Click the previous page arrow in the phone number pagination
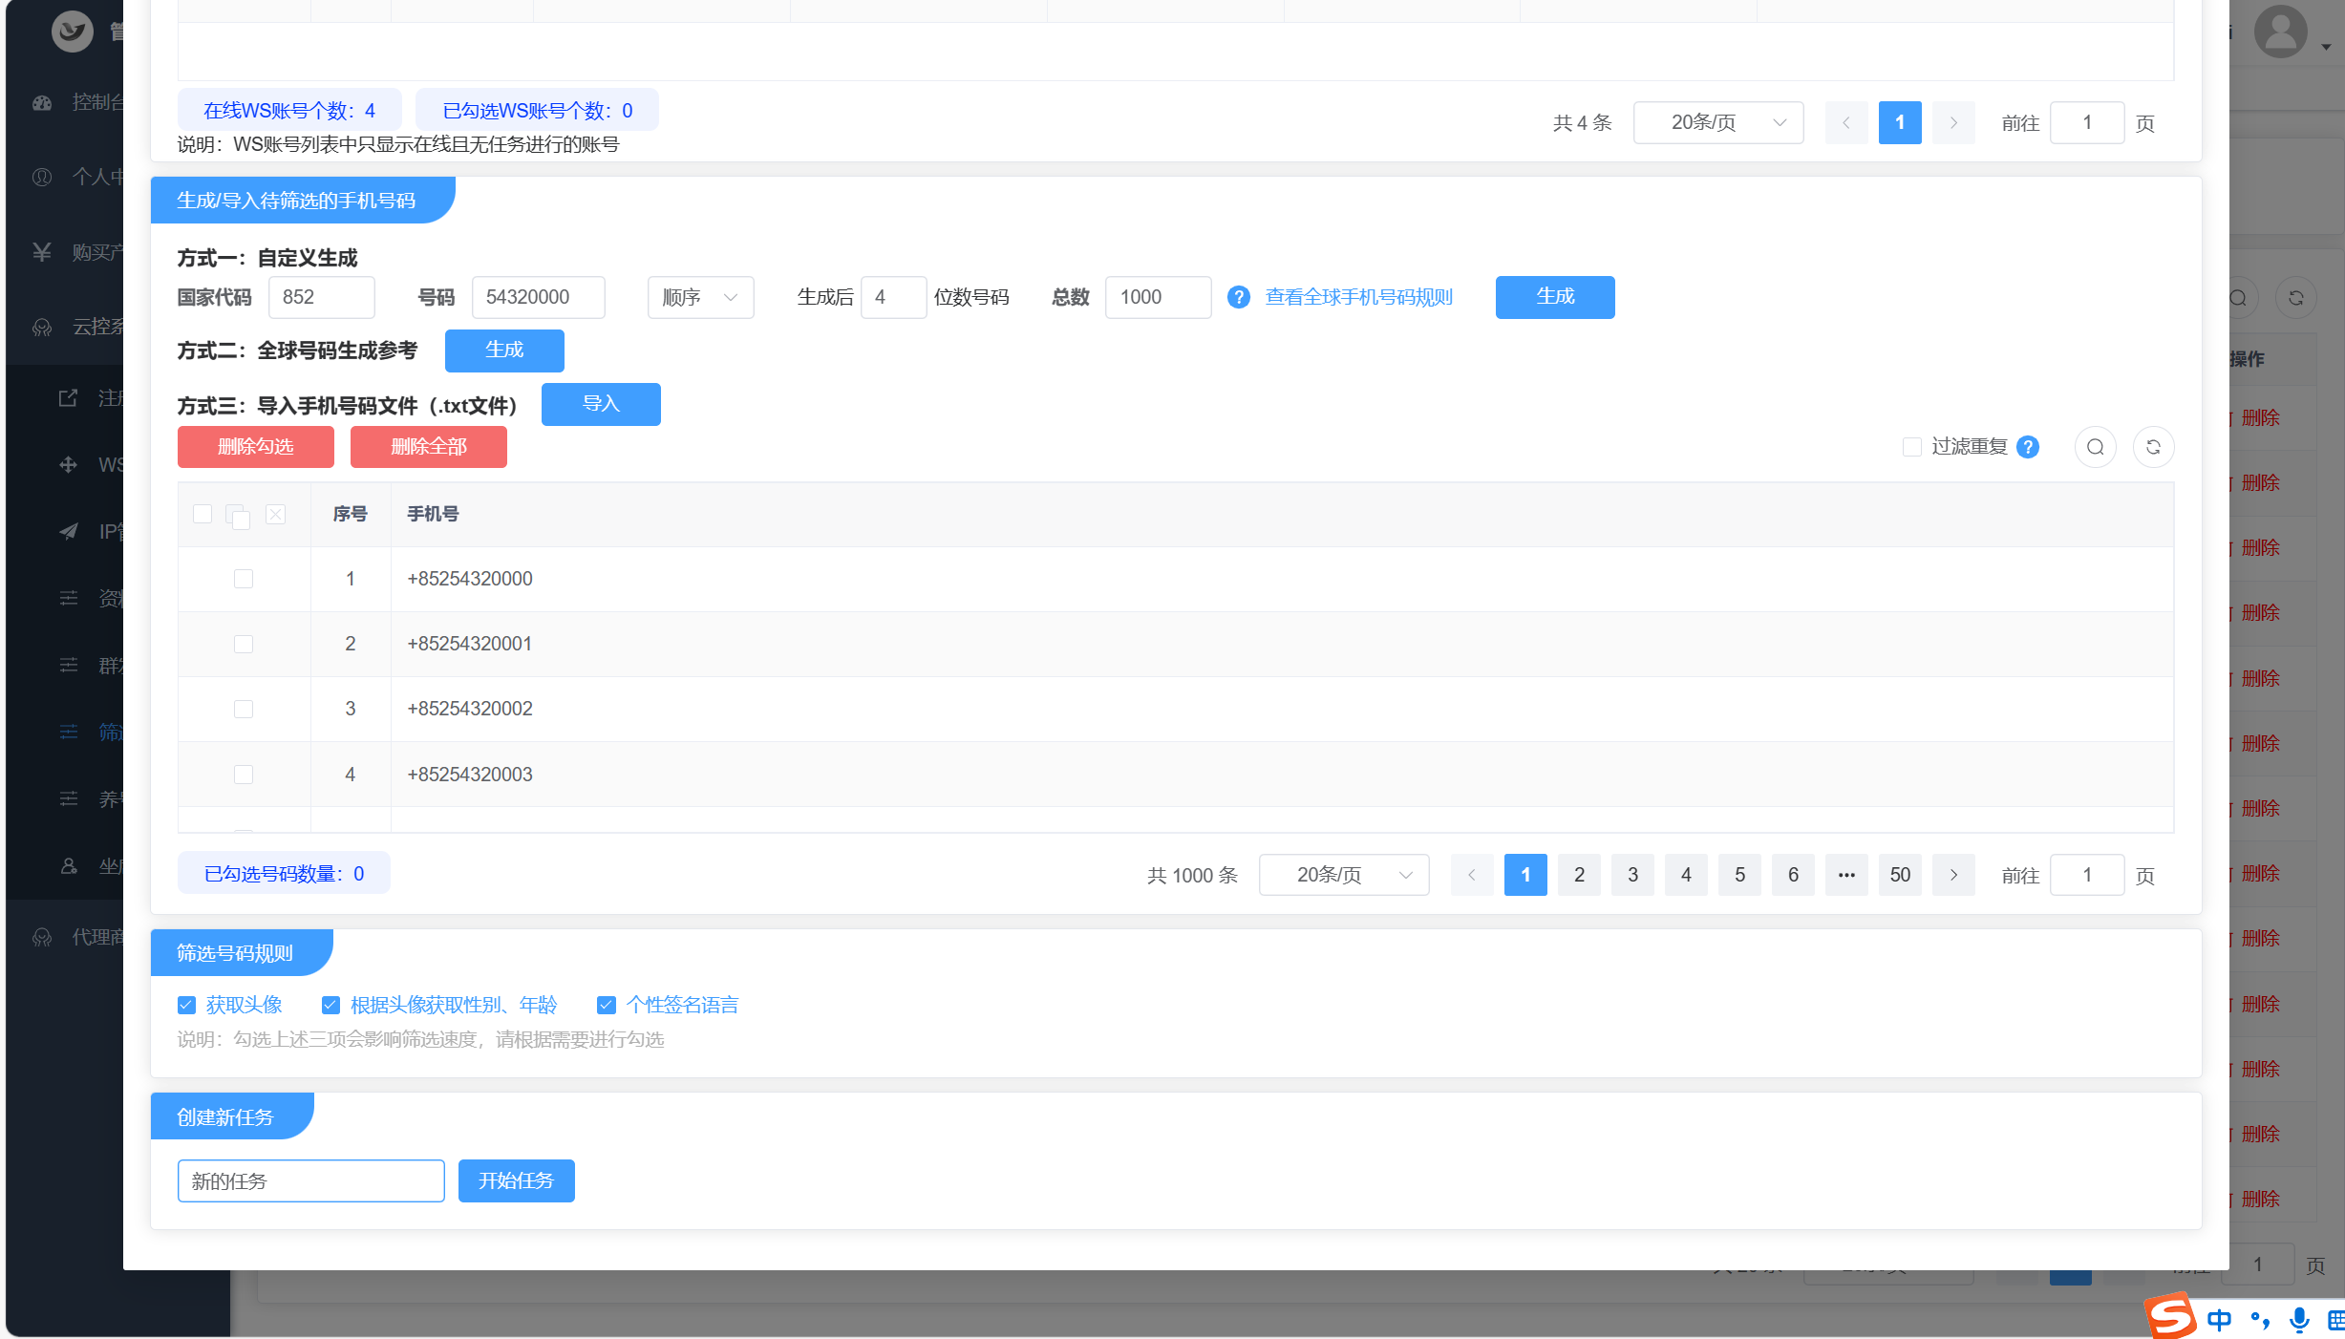 pyautogui.click(x=1472, y=875)
